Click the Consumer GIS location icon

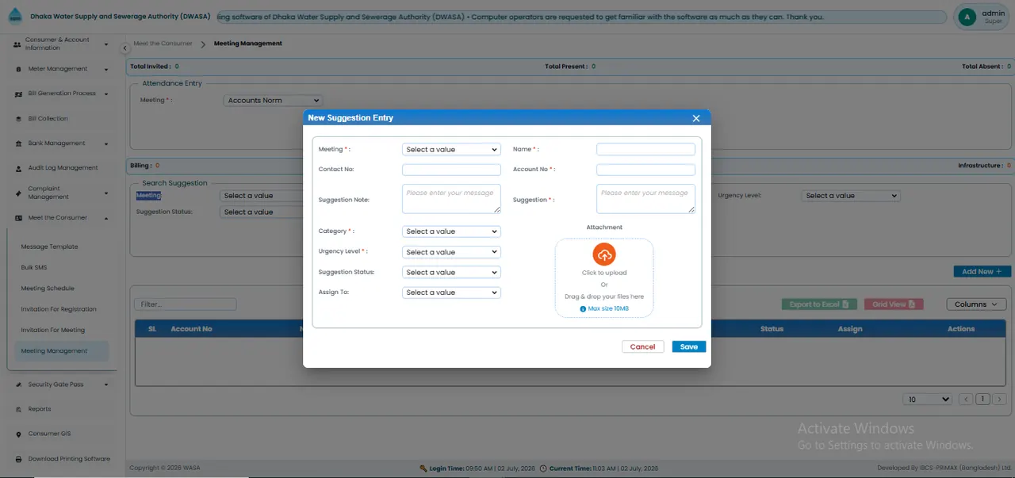click(x=18, y=434)
